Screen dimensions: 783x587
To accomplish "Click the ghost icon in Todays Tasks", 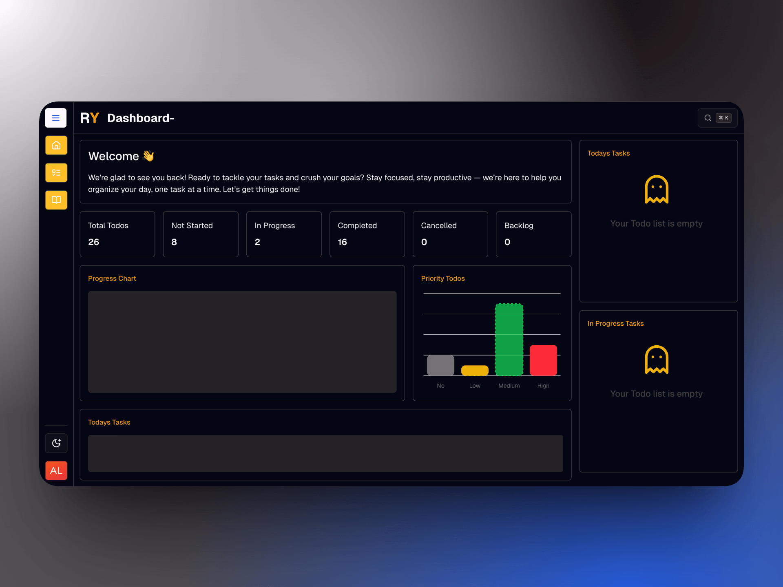I will click(x=656, y=189).
